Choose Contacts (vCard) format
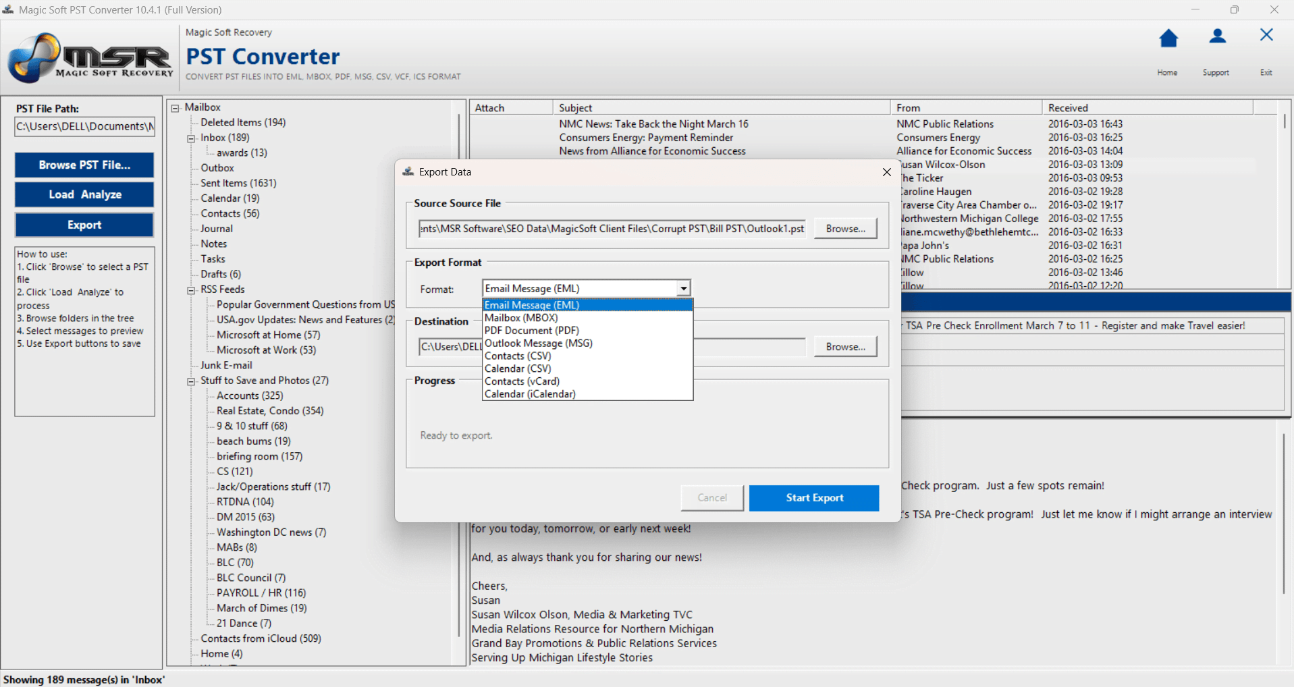The height and width of the screenshot is (687, 1294). 588,382
